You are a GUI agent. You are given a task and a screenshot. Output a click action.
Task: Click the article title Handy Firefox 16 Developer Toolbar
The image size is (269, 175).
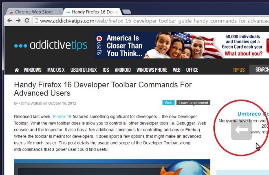tap(103, 89)
